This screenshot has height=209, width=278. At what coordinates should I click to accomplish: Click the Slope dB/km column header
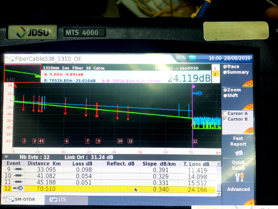click(x=159, y=164)
